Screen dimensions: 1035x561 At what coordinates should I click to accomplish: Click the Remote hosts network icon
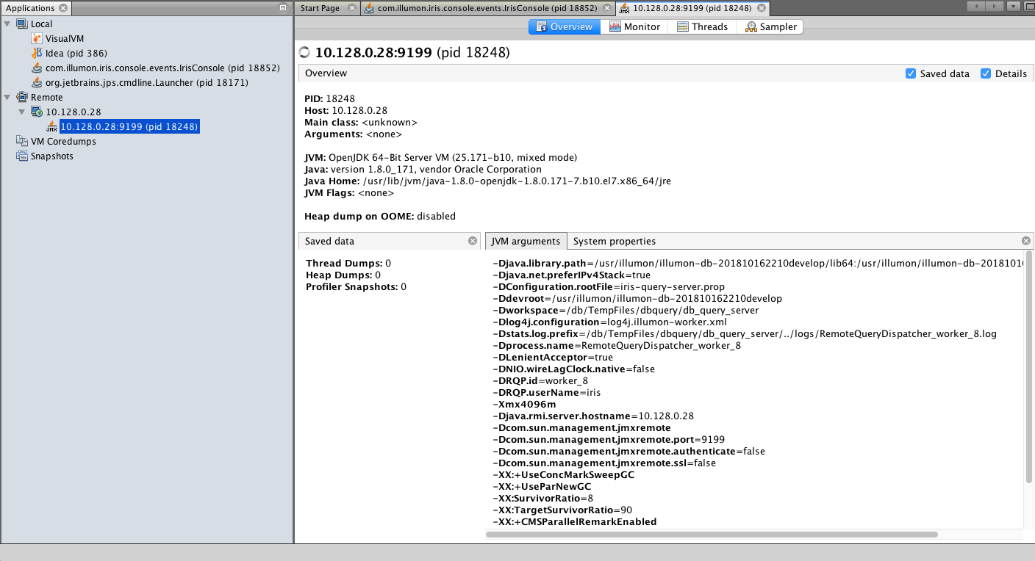click(22, 97)
